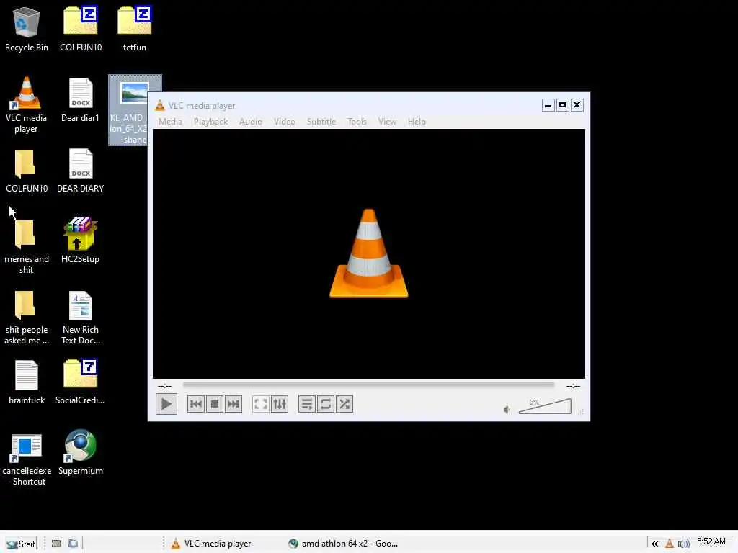This screenshot has width=738, height=553.
Task: Expand hidden system tray icons chevron
Action: tap(654, 544)
